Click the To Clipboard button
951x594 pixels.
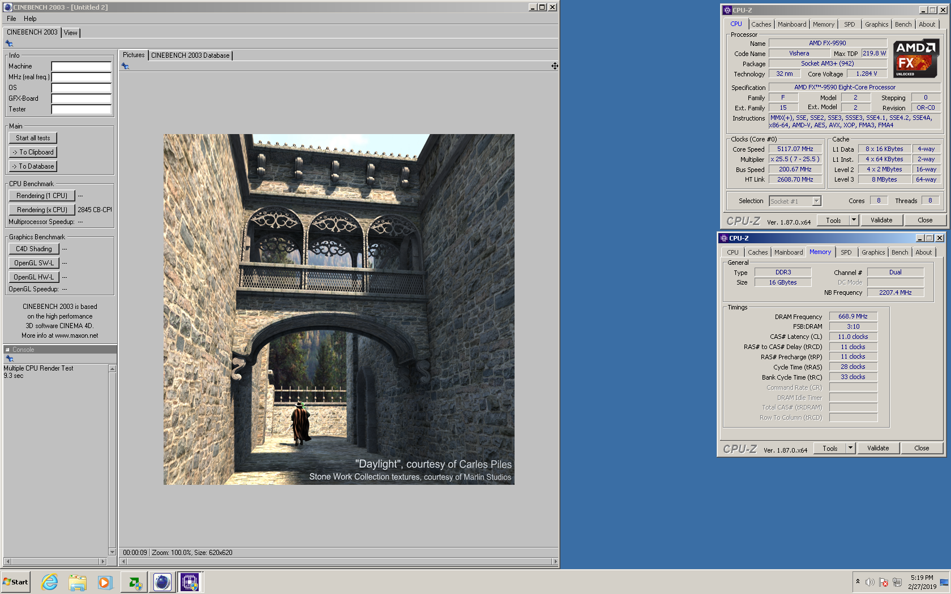pyautogui.click(x=33, y=152)
